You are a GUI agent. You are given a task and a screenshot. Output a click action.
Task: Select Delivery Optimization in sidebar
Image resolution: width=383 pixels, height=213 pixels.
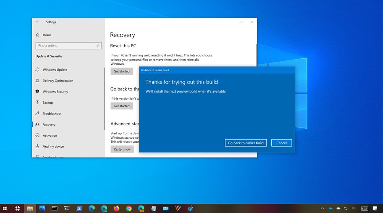pos(58,81)
